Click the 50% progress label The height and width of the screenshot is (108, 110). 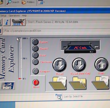[x=25, y=58]
